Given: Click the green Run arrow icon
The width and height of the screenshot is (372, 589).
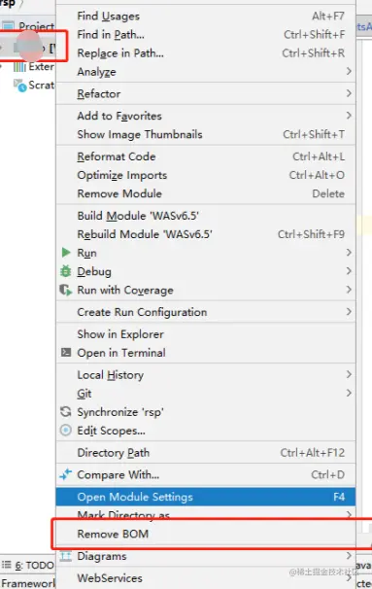Looking at the screenshot, I should click(x=66, y=253).
